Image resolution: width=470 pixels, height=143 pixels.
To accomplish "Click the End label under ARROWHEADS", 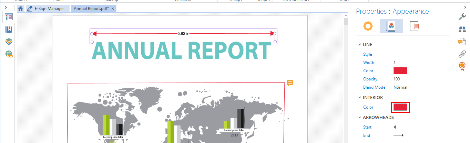I will (x=367, y=135).
